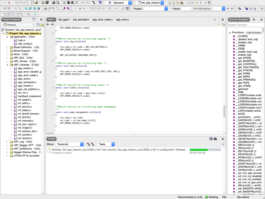Open the Tasks dropdown in Output panel
265x199 pixels.
tap(106, 144)
